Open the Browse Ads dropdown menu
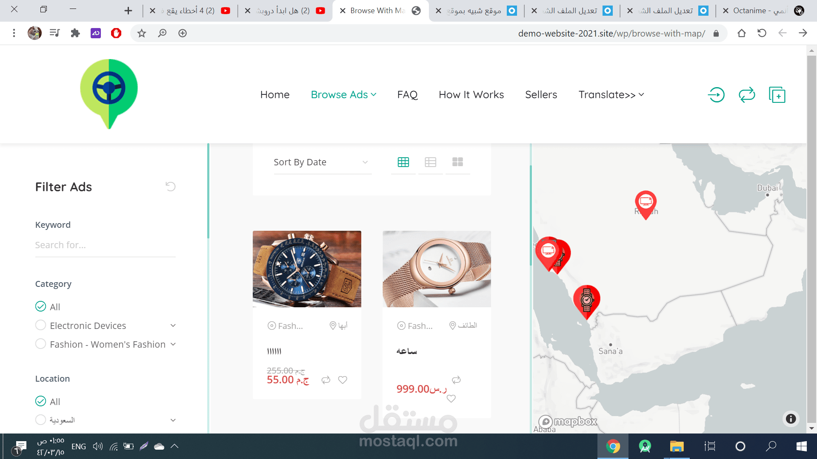817x459 pixels. (343, 95)
